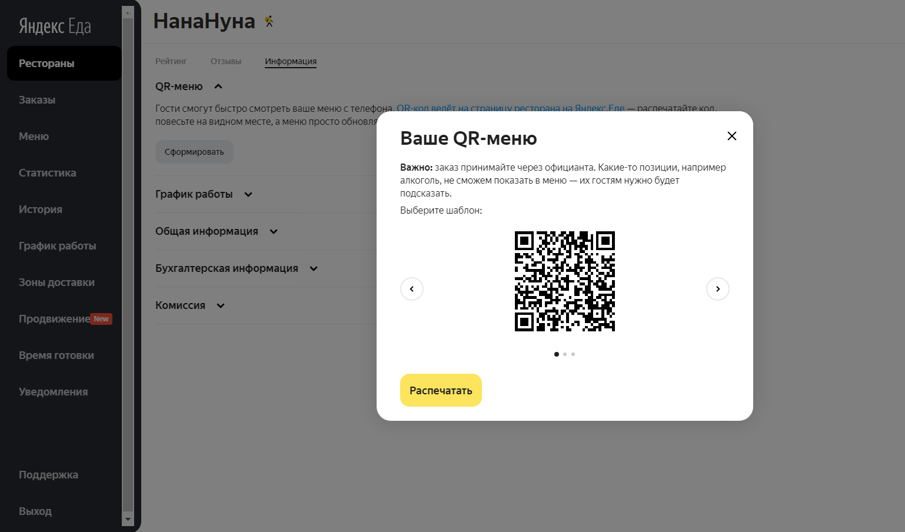Click the New badge next to Продвижение
Image resolution: width=905 pixels, height=532 pixels.
[x=101, y=319]
